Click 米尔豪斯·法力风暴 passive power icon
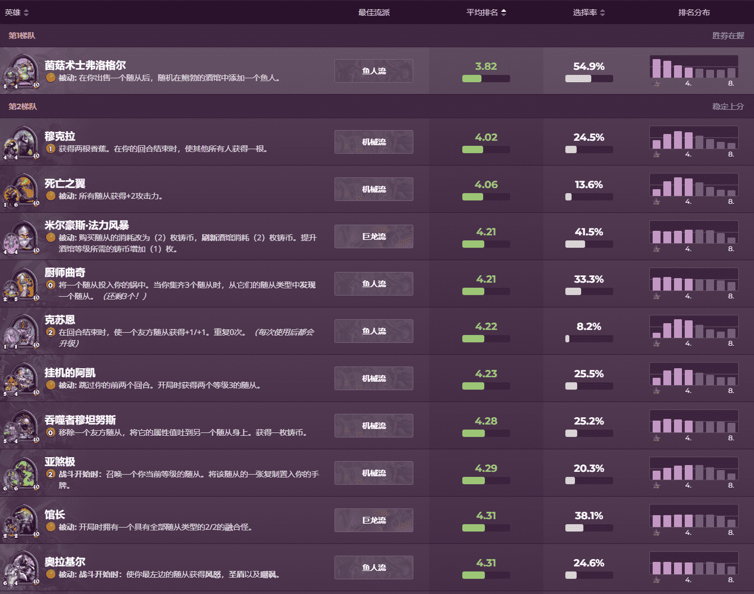 [51, 238]
